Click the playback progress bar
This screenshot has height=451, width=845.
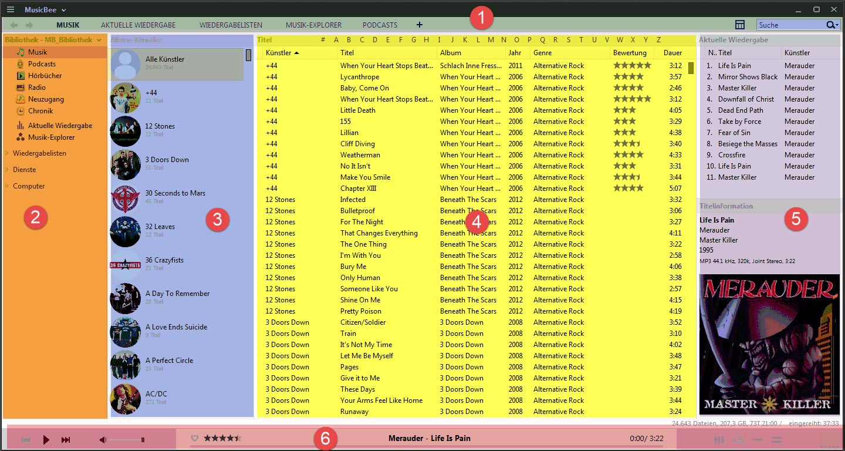click(x=427, y=446)
